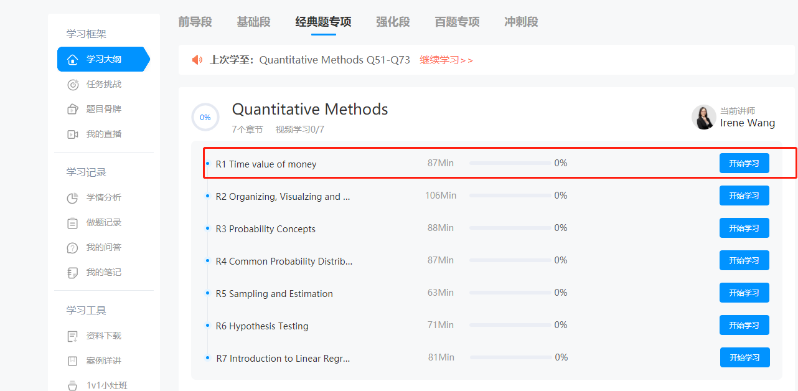Image resolution: width=798 pixels, height=391 pixels.
Task: Open the 冲刺段 tab
Action: (521, 22)
